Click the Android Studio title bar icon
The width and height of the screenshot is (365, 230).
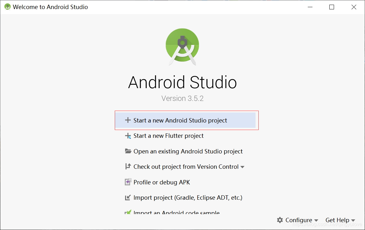tap(8, 7)
